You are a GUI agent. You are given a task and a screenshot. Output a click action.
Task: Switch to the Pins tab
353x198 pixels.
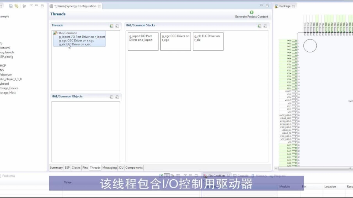[85, 168]
